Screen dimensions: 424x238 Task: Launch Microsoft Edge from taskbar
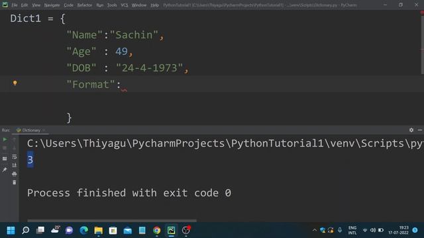click(x=84, y=230)
